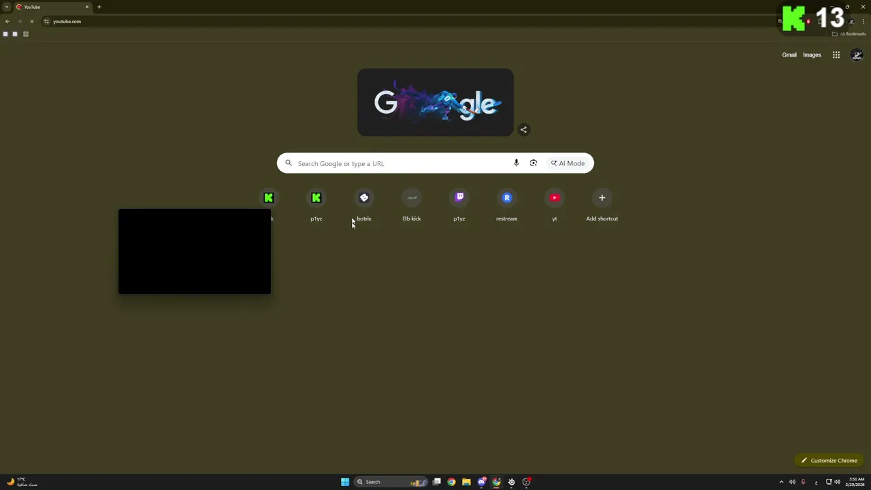Open the animated Google doodle
871x490 pixels.
[435, 102]
